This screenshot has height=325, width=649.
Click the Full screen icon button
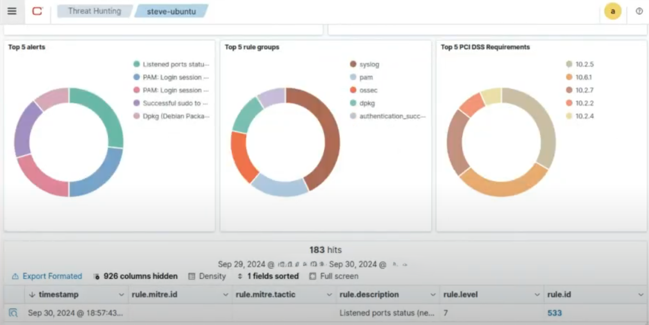[334, 276]
